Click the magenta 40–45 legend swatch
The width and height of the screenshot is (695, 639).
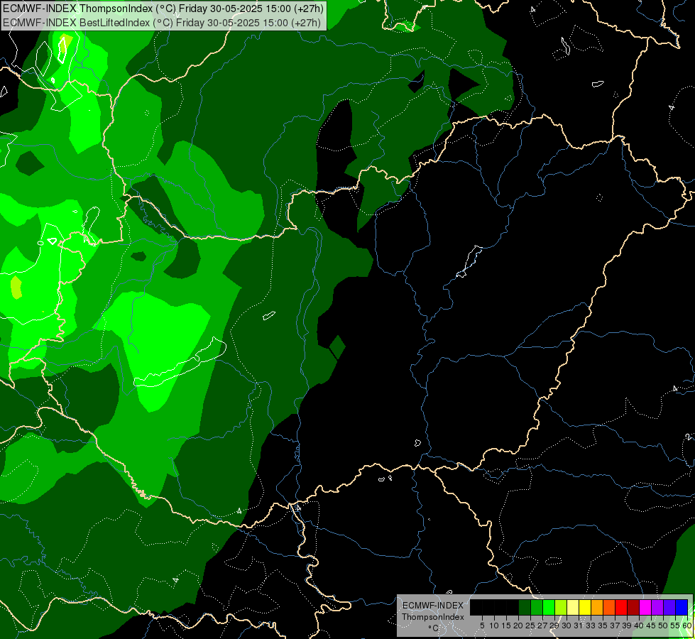pos(645,607)
